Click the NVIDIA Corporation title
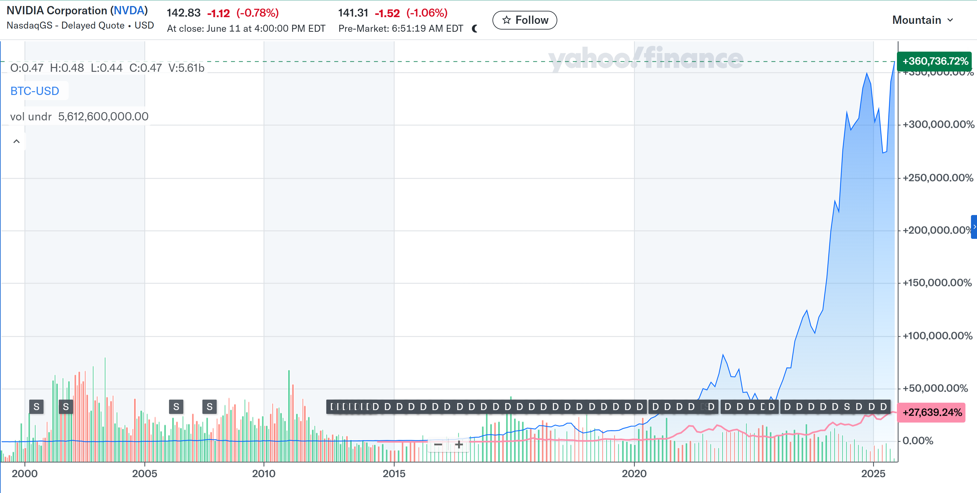 pyautogui.click(x=77, y=10)
